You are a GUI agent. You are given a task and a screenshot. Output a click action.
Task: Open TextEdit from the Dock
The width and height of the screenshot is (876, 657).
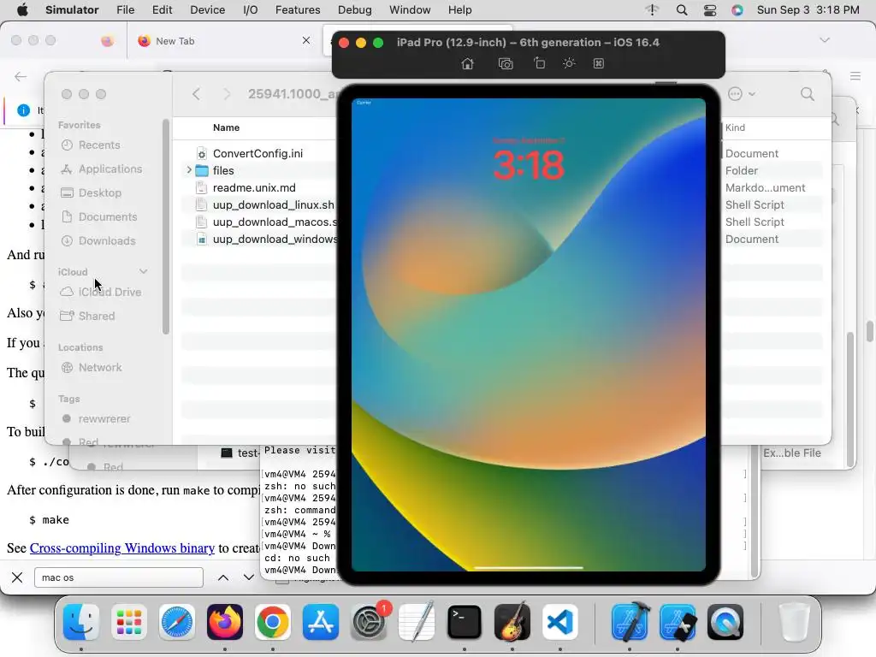click(417, 622)
